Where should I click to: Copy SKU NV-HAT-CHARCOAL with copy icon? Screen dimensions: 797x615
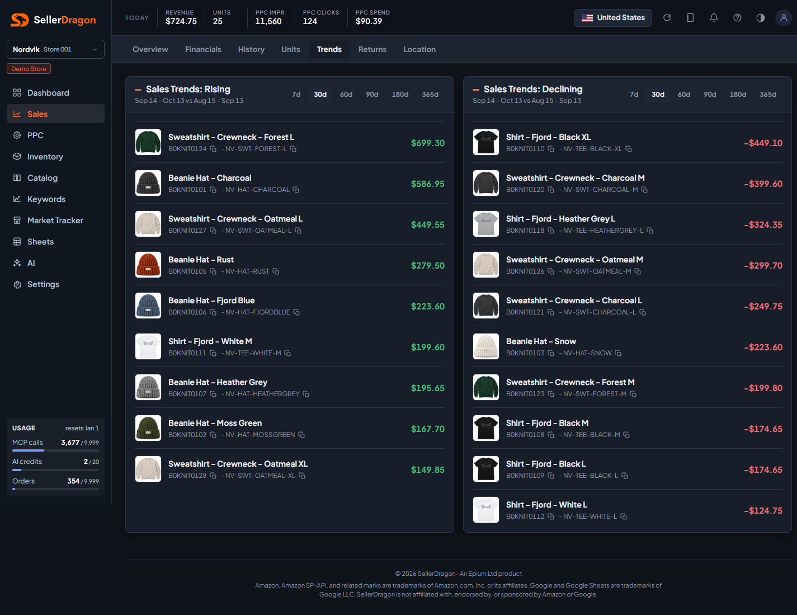pyautogui.click(x=296, y=190)
